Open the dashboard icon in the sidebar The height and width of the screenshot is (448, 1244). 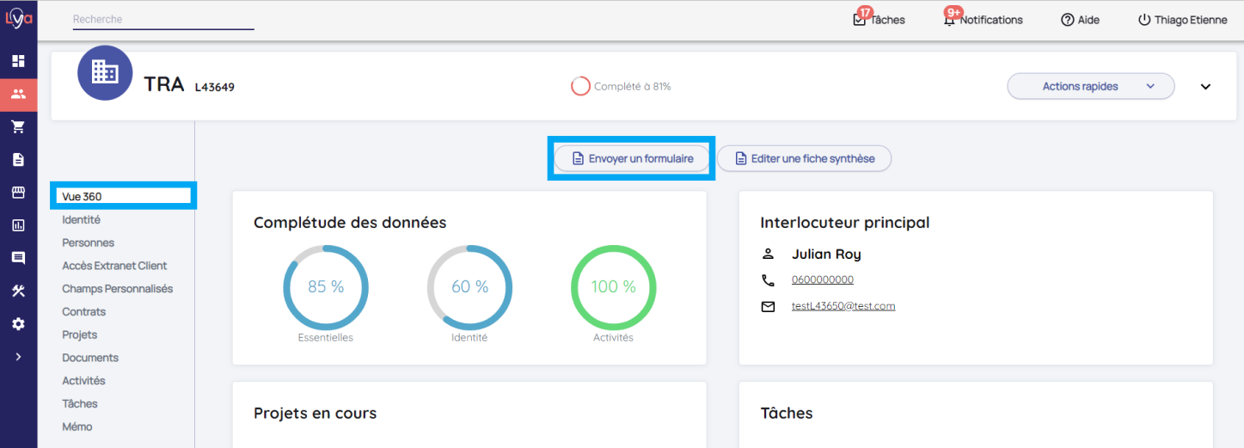[x=18, y=61]
